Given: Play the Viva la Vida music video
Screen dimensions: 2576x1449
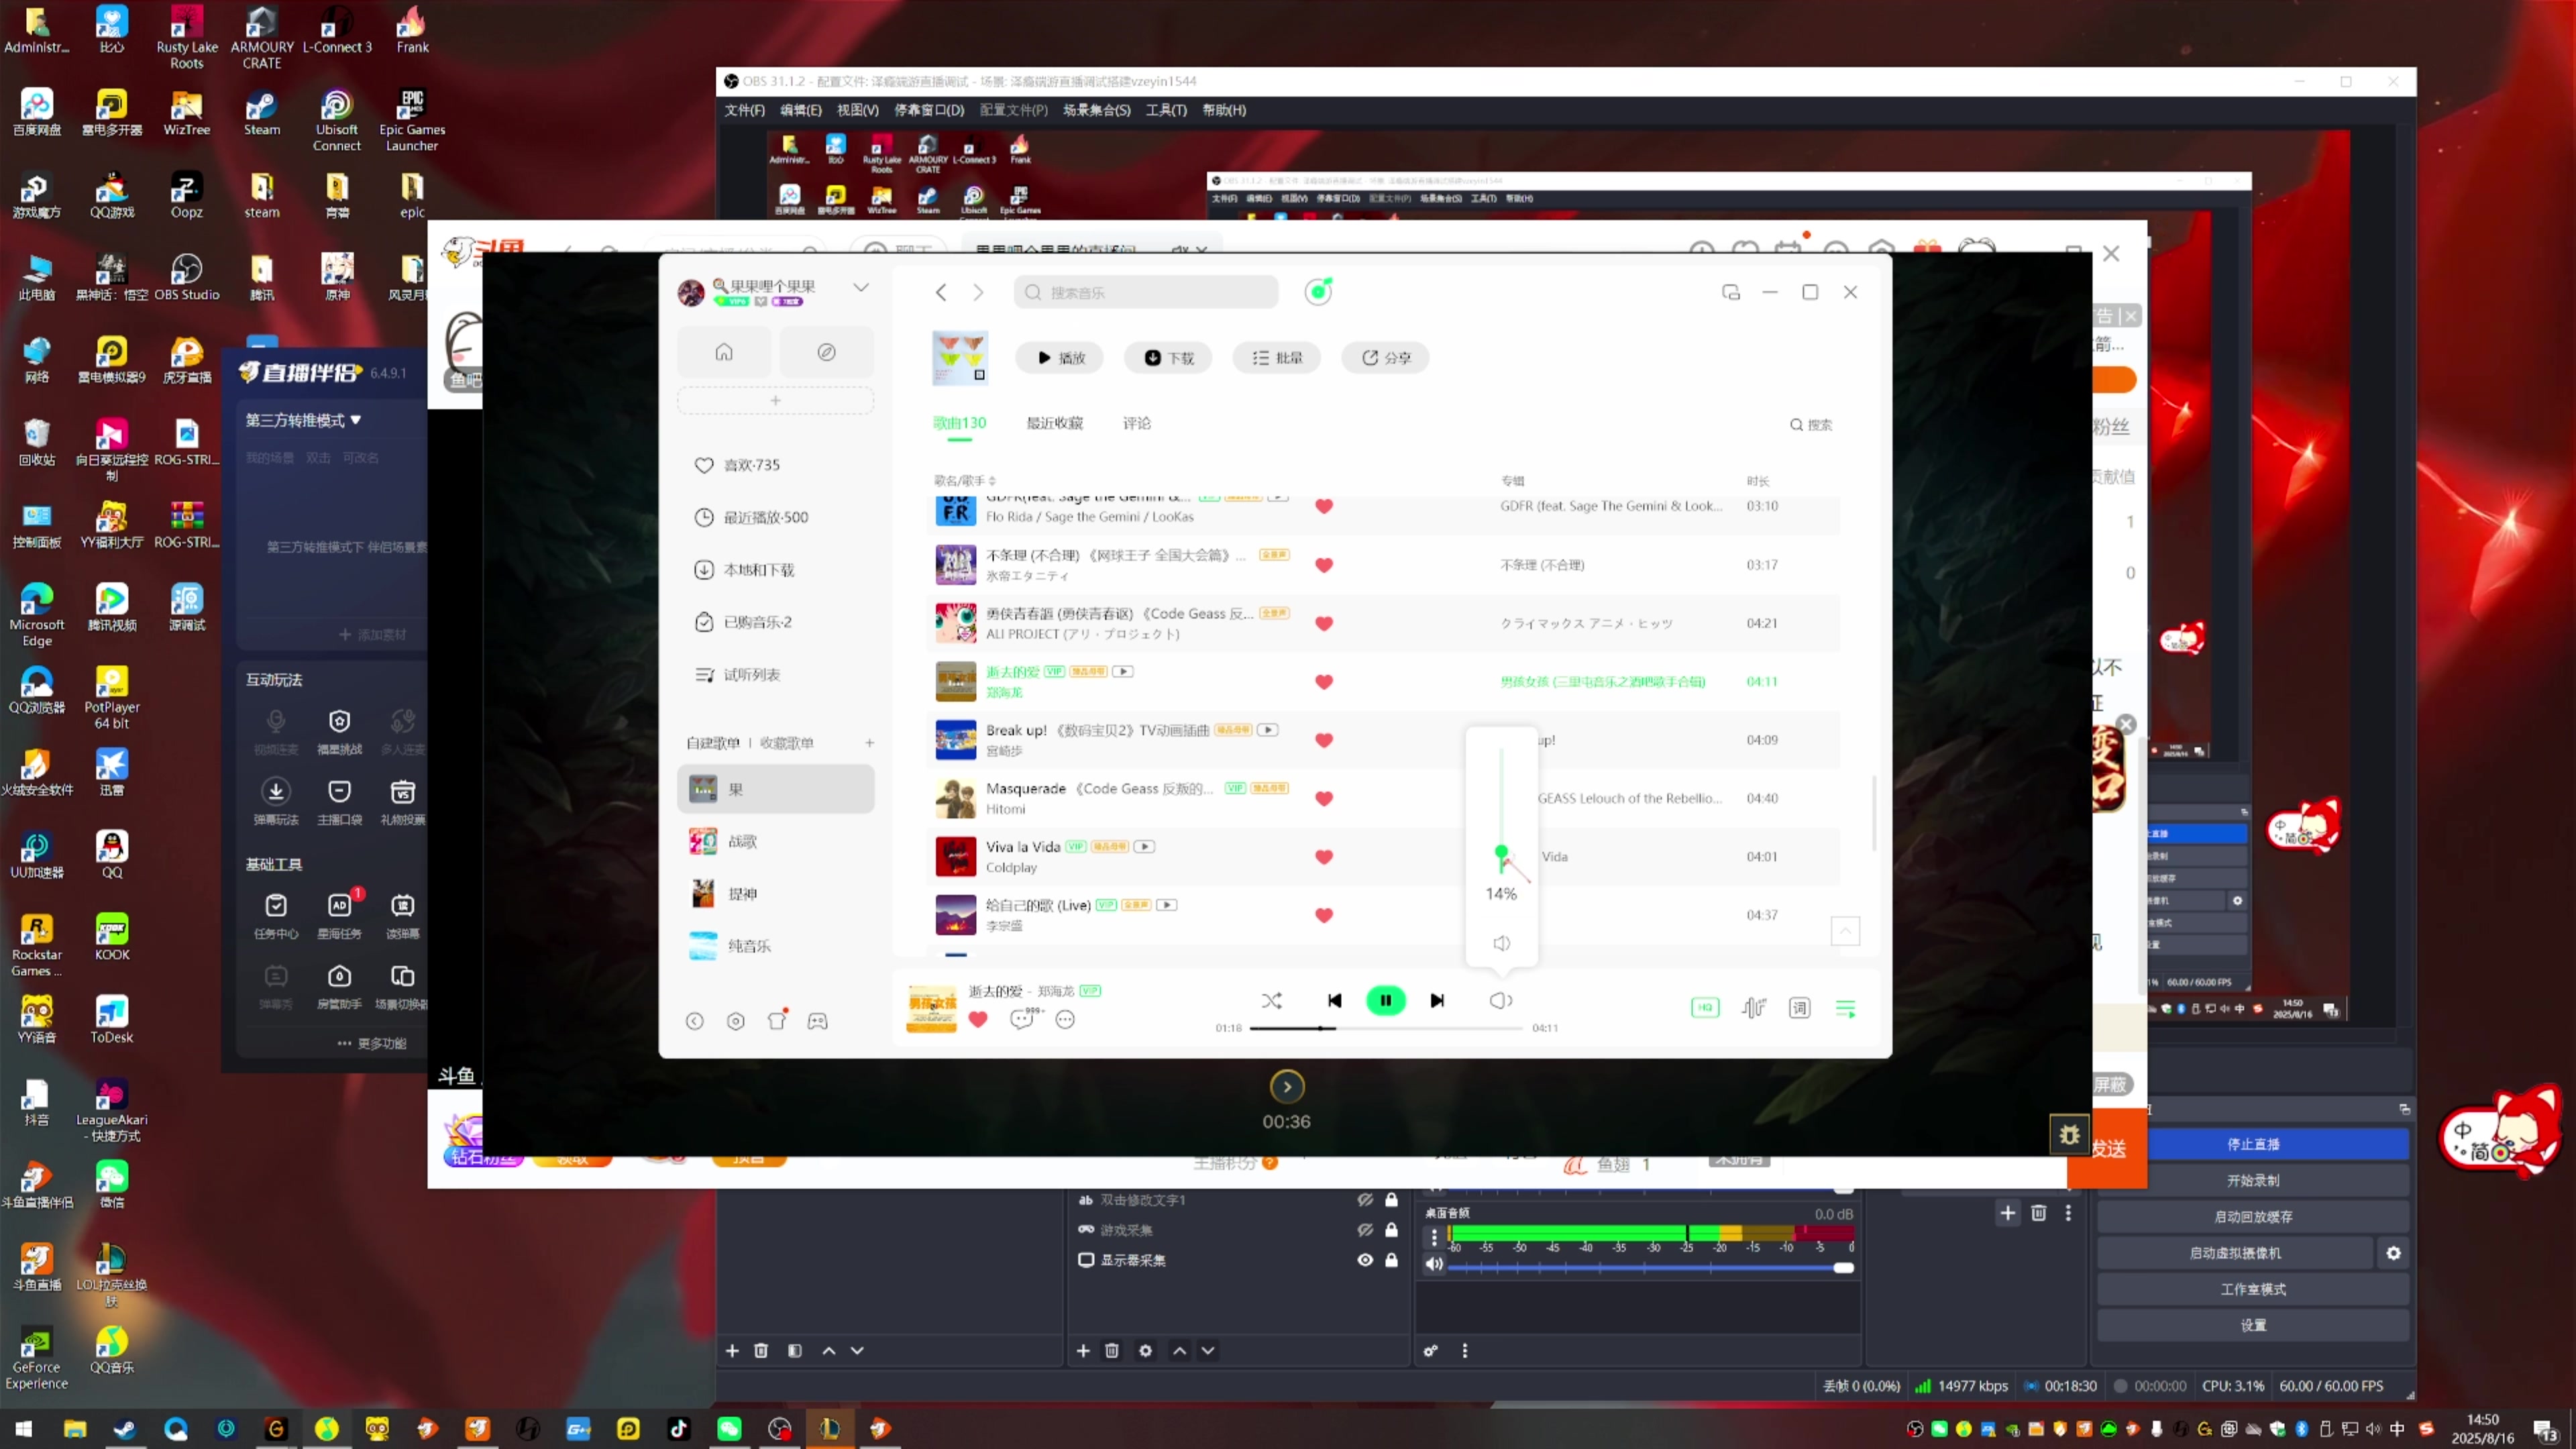Looking at the screenshot, I should click(x=1144, y=847).
